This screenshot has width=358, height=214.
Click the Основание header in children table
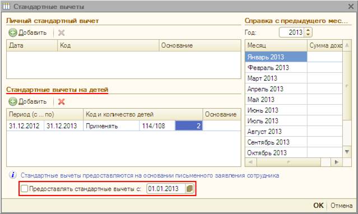(222, 114)
